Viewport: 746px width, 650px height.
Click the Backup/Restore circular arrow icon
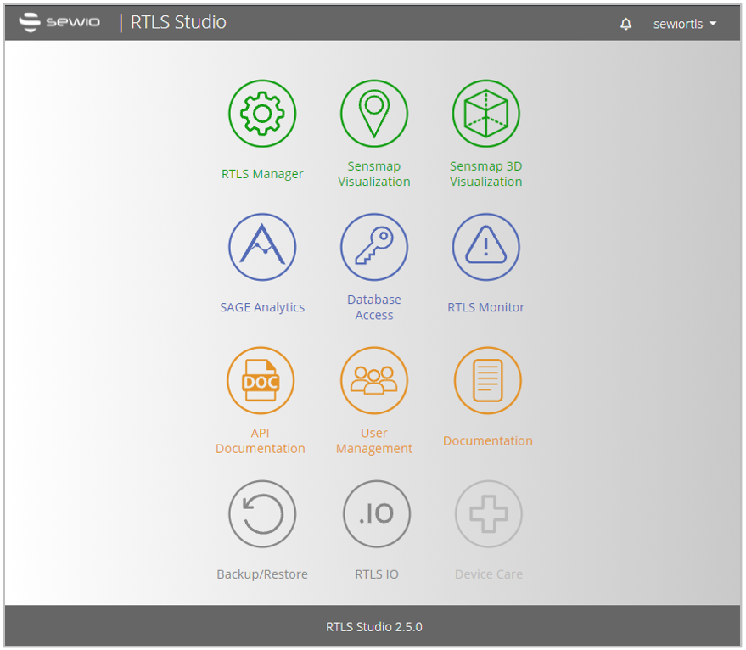click(x=262, y=514)
